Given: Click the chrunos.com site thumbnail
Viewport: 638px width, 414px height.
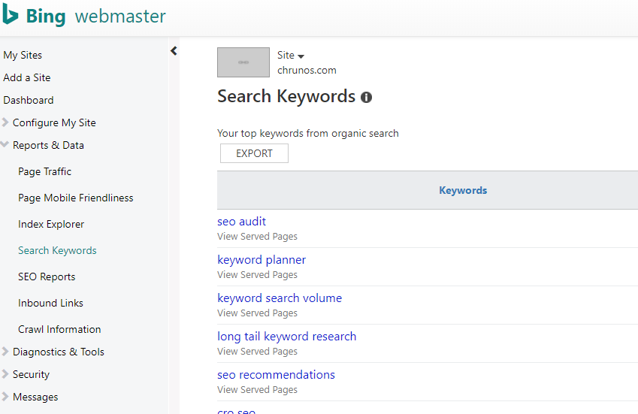Looking at the screenshot, I should click(x=243, y=62).
